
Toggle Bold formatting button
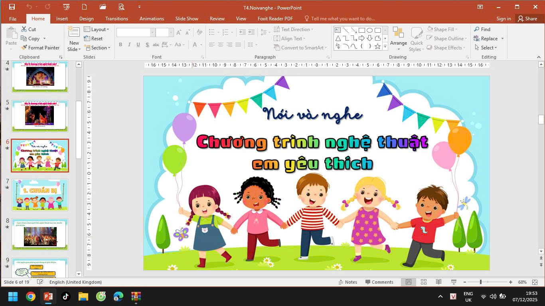(x=120, y=45)
